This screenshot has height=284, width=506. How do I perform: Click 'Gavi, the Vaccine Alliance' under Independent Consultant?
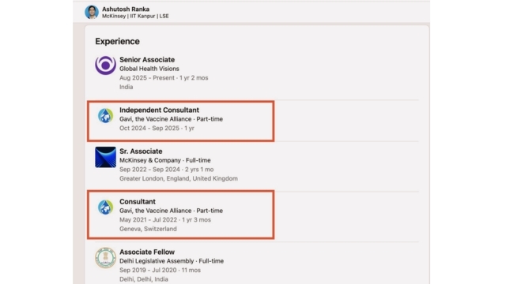pyautogui.click(x=156, y=119)
